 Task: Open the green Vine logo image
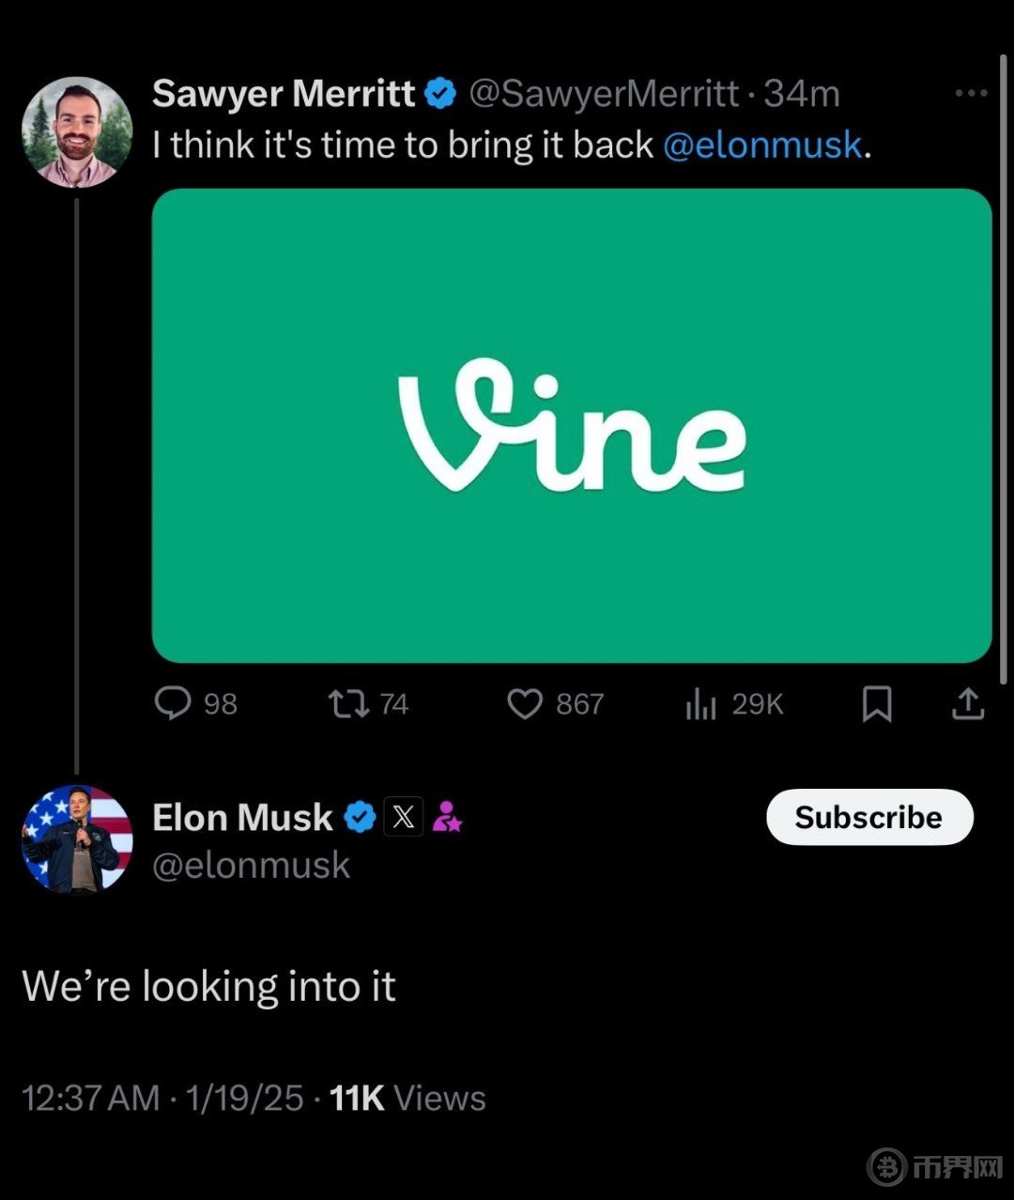(572, 425)
